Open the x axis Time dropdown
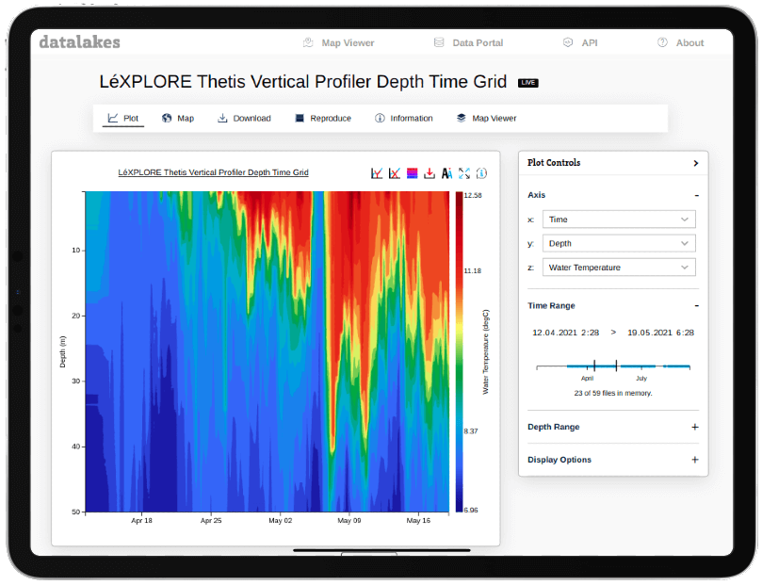762x585 pixels. (x=619, y=219)
